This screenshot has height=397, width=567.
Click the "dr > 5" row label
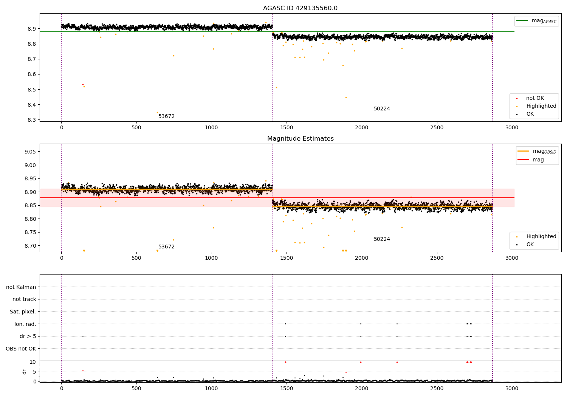pyautogui.click(x=28, y=337)
